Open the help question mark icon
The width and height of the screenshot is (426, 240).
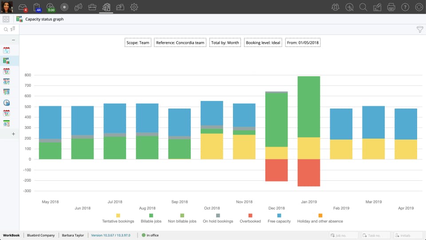405,7
